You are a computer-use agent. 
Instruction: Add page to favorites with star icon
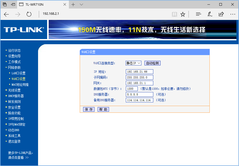pos(183,14)
